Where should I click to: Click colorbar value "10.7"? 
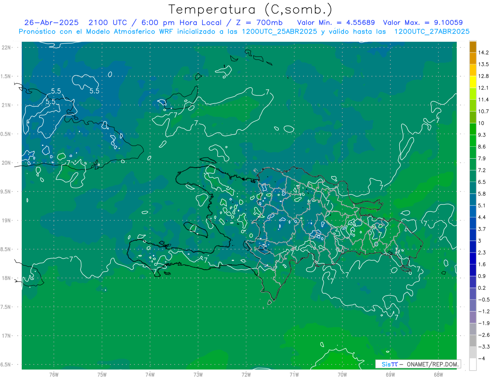pos(483,111)
